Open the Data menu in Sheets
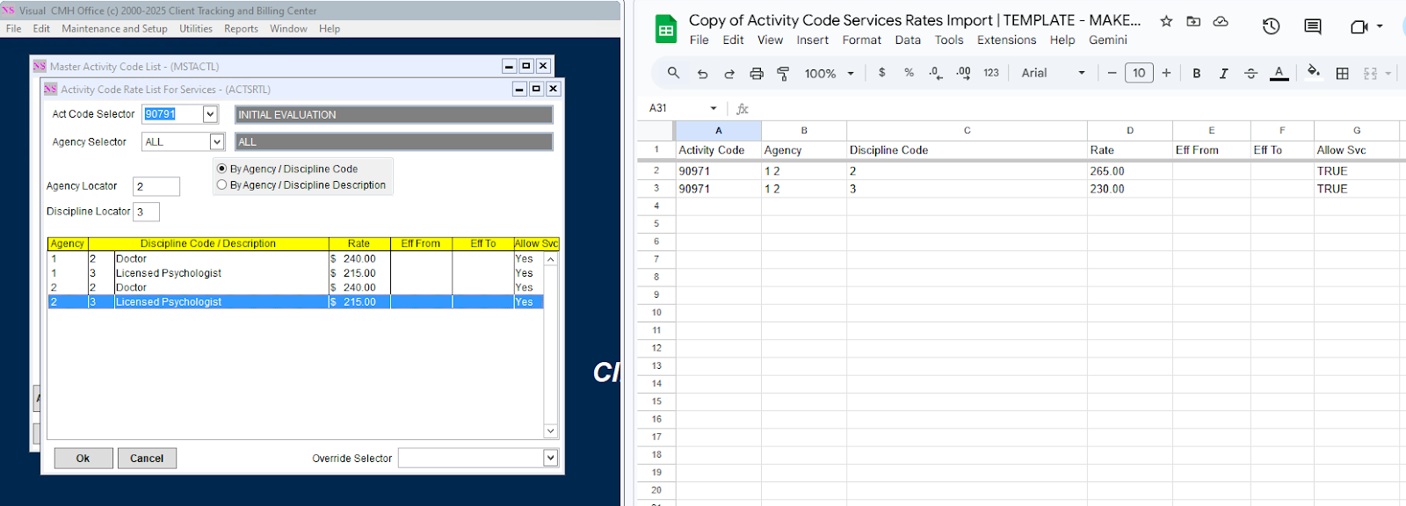 (x=908, y=40)
